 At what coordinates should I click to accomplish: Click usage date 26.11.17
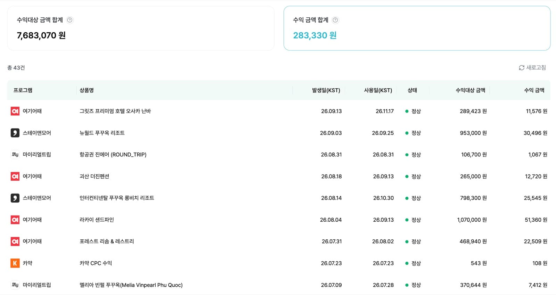tap(385, 111)
